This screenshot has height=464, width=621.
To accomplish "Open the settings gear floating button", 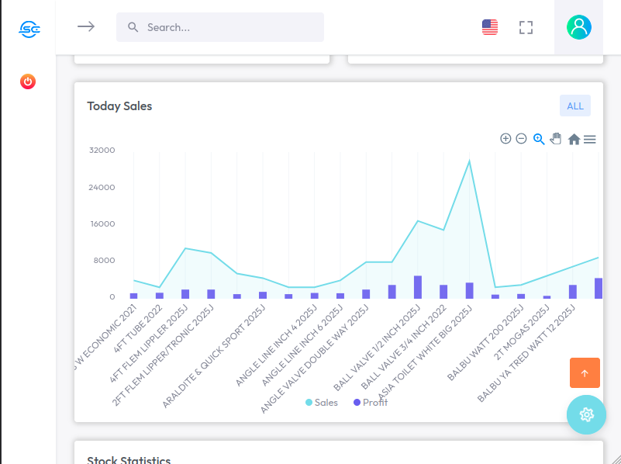I will (x=586, y=414).
